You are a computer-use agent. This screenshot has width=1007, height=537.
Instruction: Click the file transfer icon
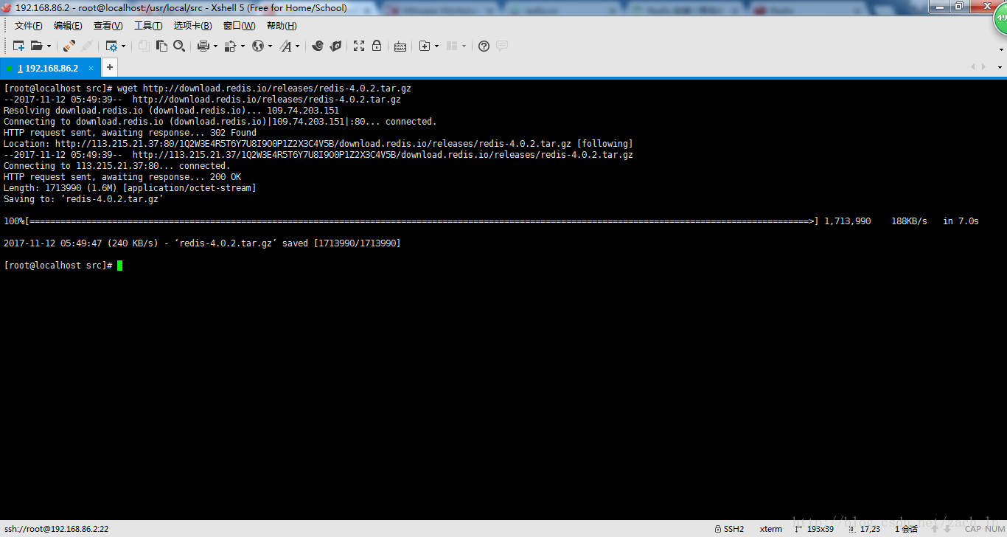(x=230, y=46)
